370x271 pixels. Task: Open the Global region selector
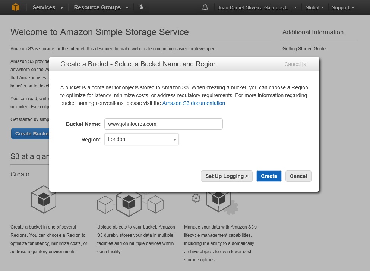[314, 7]
